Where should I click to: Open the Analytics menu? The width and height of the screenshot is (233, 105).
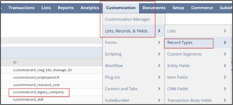click(90, 8)
